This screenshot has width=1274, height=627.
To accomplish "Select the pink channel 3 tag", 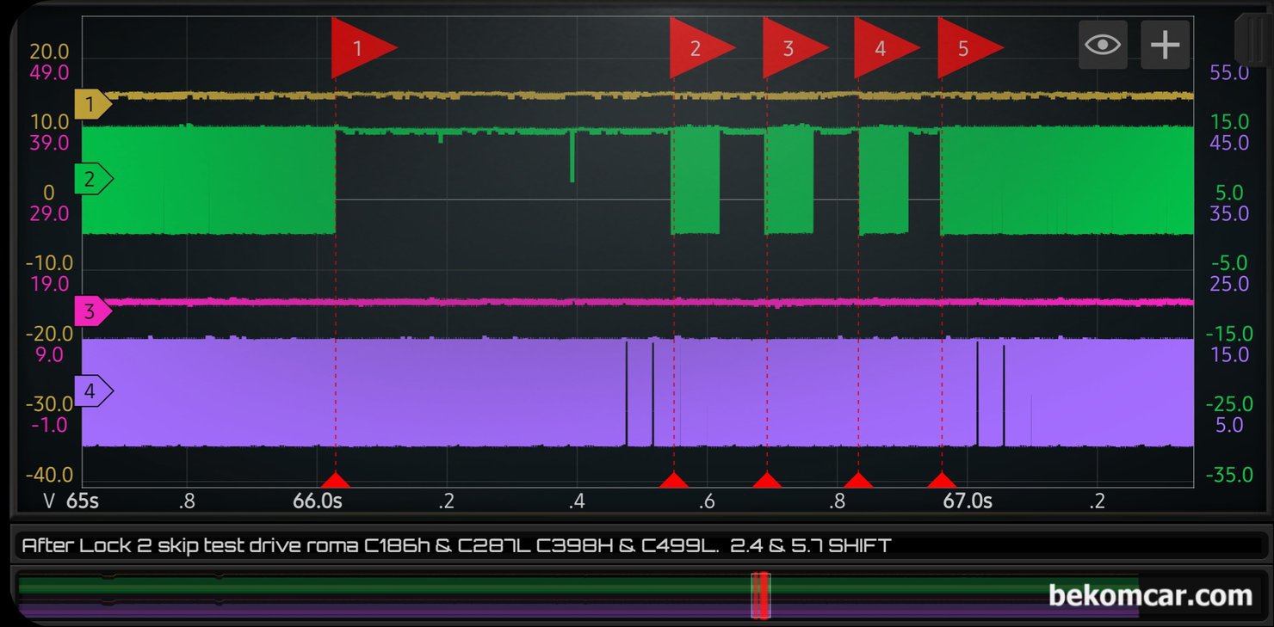I will pyautogui.click(x=93, y=311).
